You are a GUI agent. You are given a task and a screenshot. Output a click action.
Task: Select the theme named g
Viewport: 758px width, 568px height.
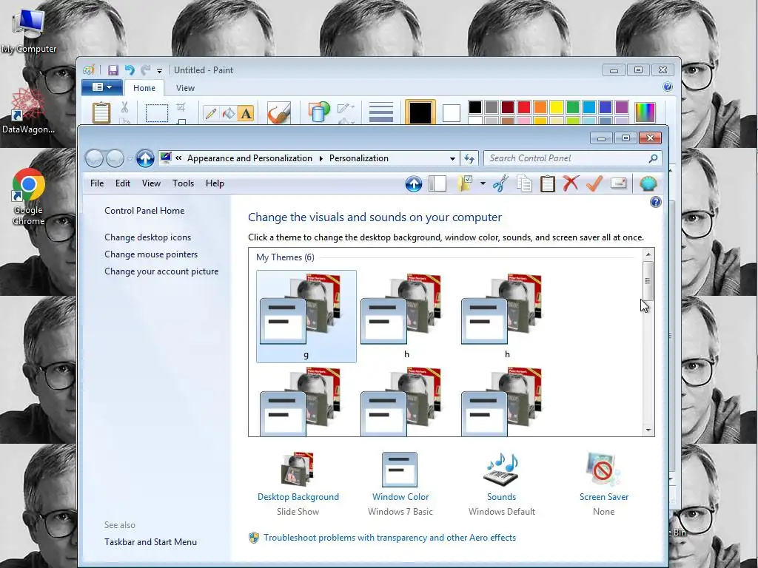(306, 317)
